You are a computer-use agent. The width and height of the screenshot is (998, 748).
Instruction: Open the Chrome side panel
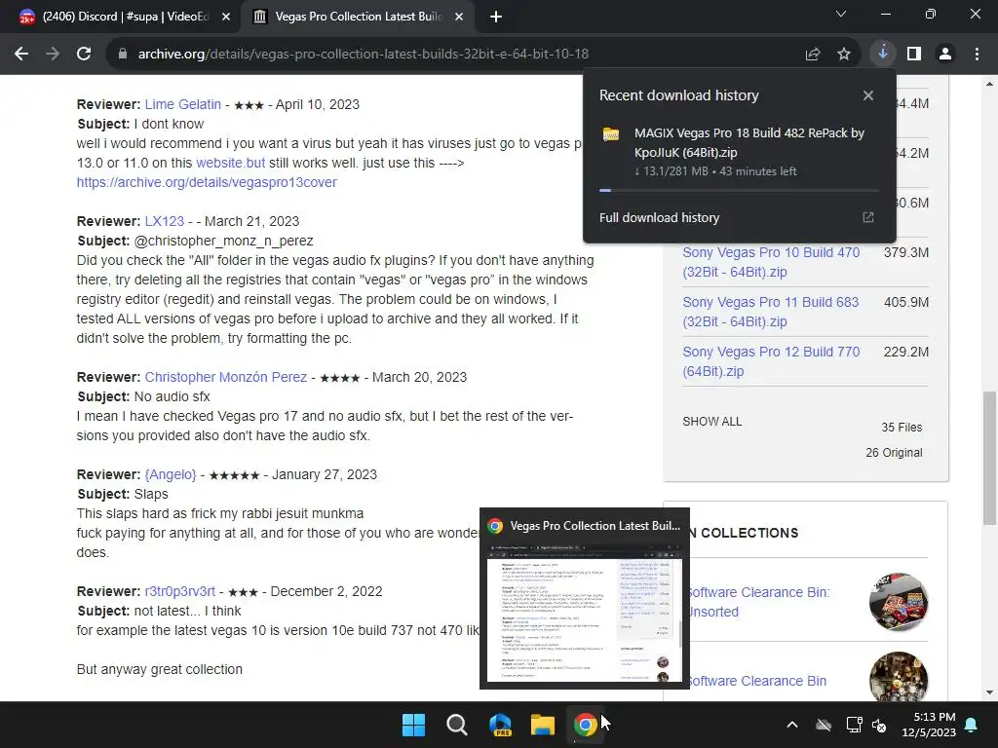pos(914,55)
